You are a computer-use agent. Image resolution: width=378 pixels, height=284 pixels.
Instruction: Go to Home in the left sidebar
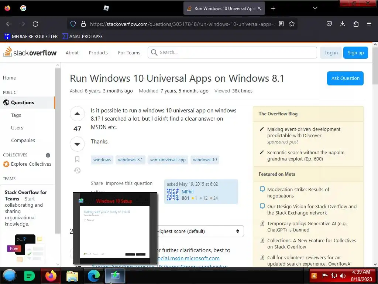[9, 78]
